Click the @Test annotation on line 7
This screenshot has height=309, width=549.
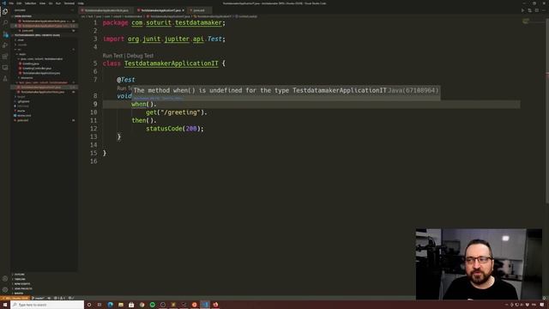coord(126,80)
